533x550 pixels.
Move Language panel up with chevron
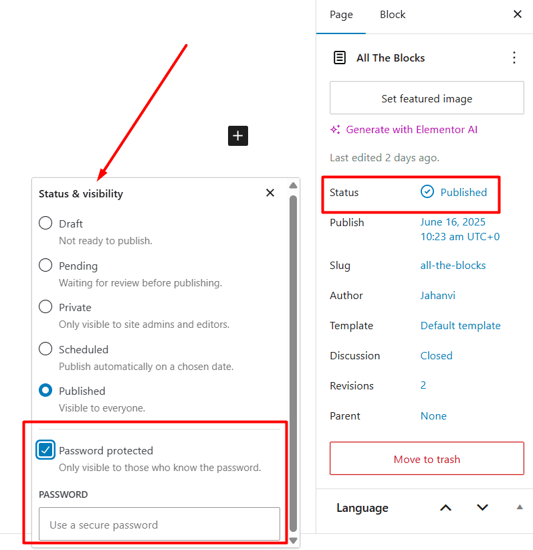pos(445,508)
